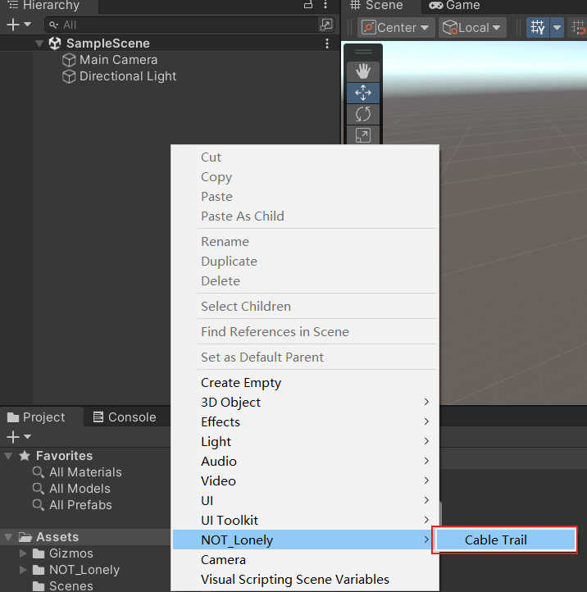Click the Directional Light cube icon
587x592 pixels.
tap(69, 76)
